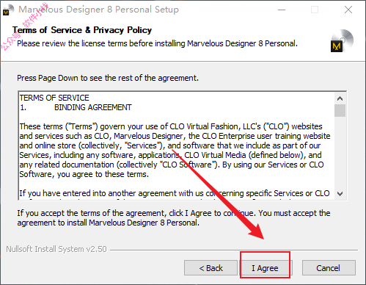This screenshot has height=285, width=366.
Task: Click the greyed-out maximize window button
Action: click(x=315, y=10)
